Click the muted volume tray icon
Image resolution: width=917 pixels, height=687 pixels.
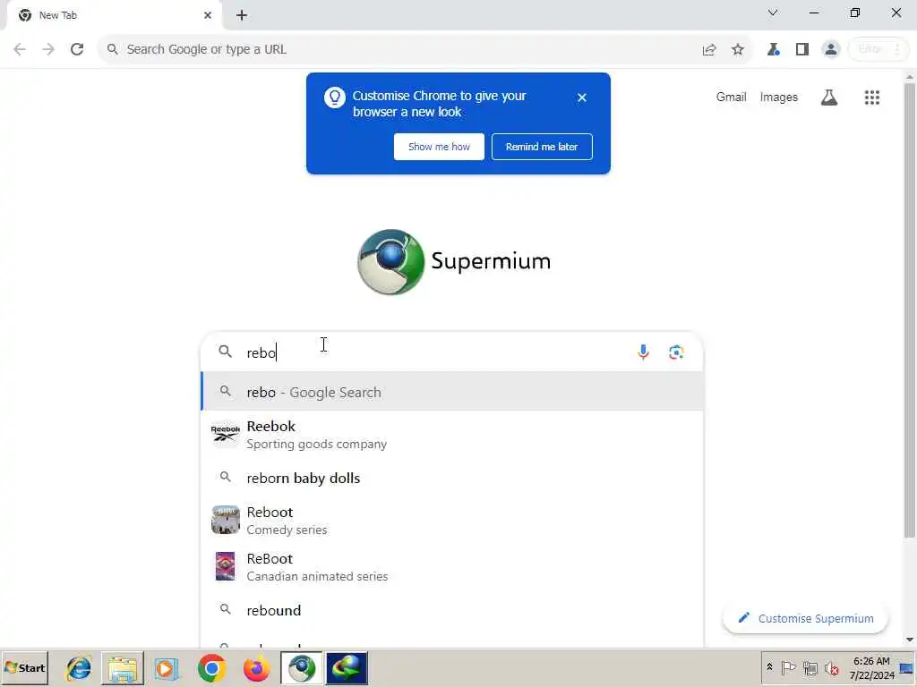pyautogui.click(x=831, y=667)
